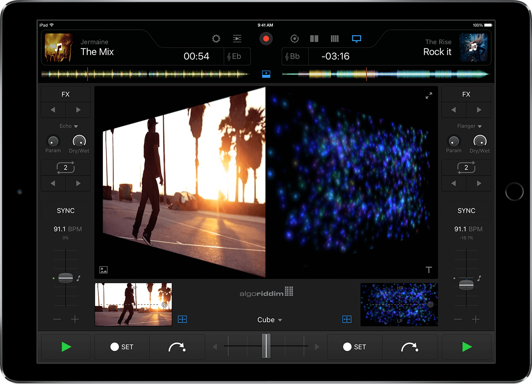Viewport: 532px width, 384px height.
Task: Open the Echo effect dropdown
Action: point(68,126)
